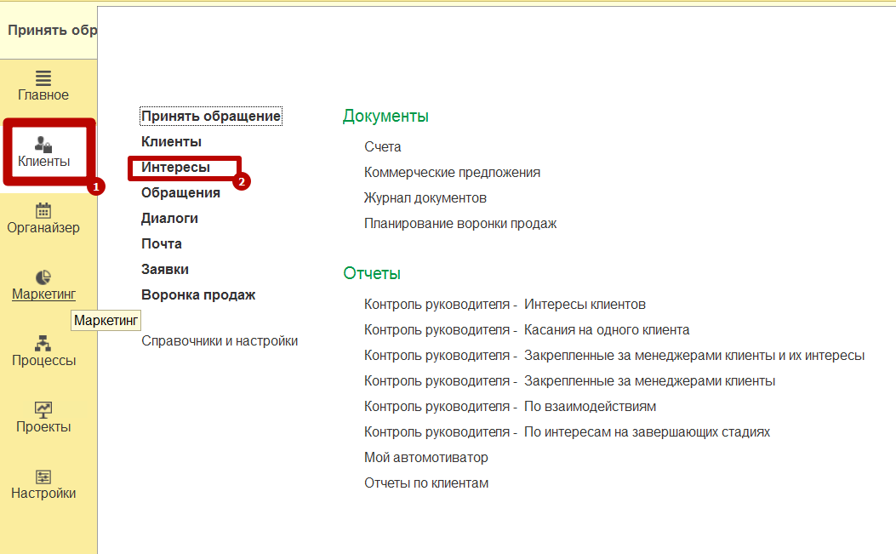Open the Отчеты по клиентам report
The image size is (896, 554).
426,483
